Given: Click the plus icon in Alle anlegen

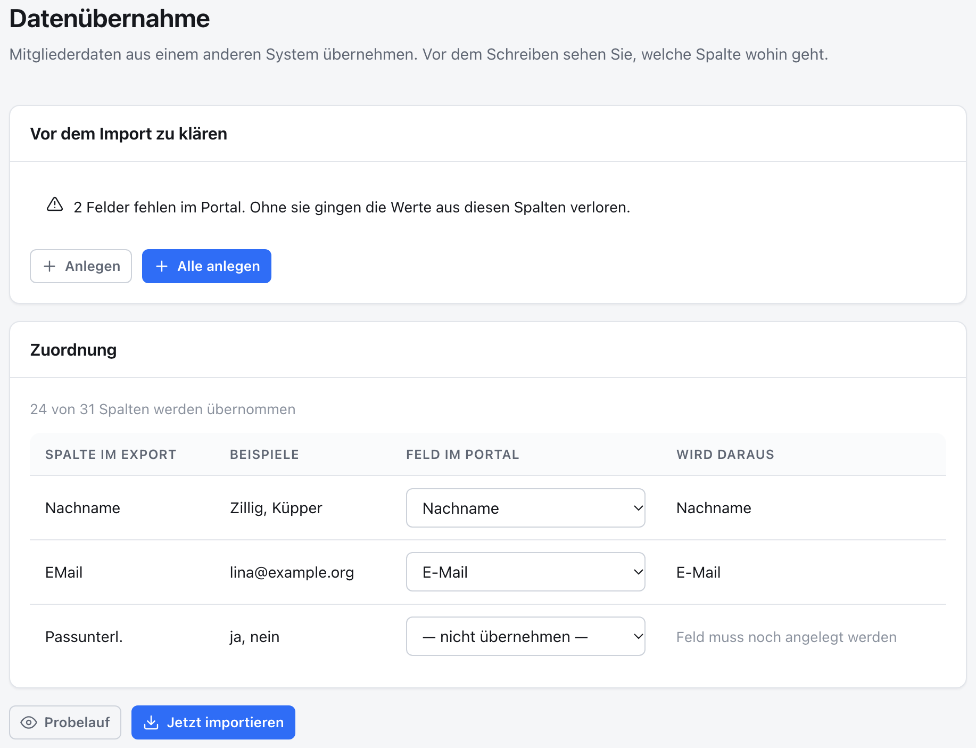Looking at the screenshot, I should [162, 266].
